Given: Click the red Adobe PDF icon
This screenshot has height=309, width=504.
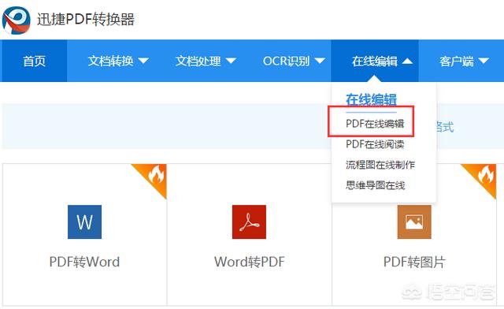Looking at the screenshot, I should pyautogui.click(x=249, y=222).
